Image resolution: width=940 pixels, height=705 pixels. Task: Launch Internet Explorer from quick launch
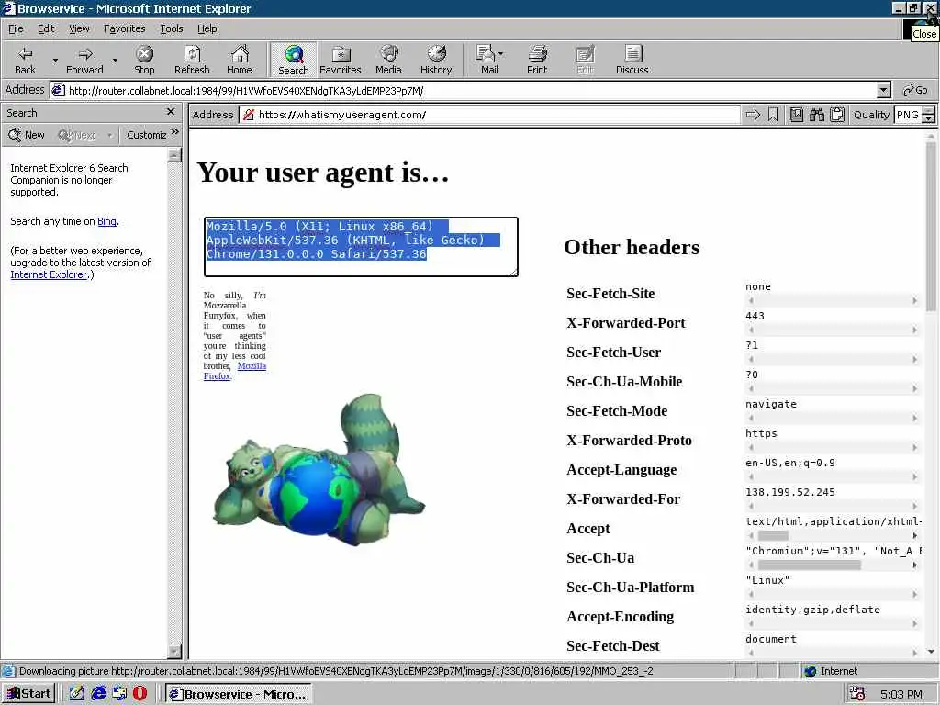click(x=98, y=694)
